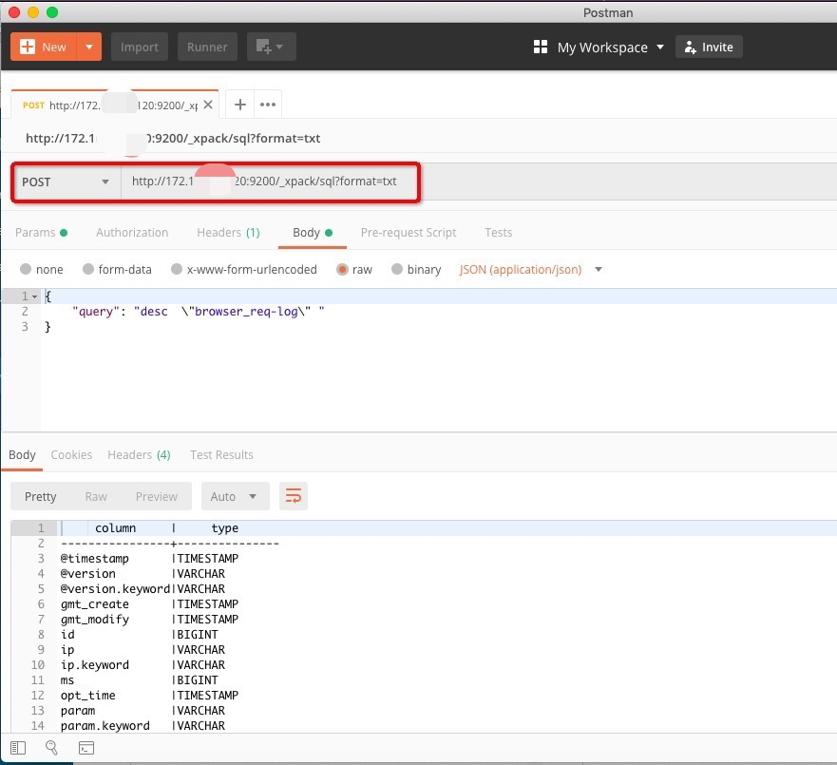Screen dimensions: 837x765
Task: Click the Import button
Action: click(x=140, y=47)
